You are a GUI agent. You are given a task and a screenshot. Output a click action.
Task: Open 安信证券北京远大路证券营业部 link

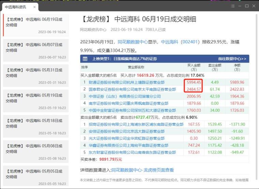click(127, 132)
